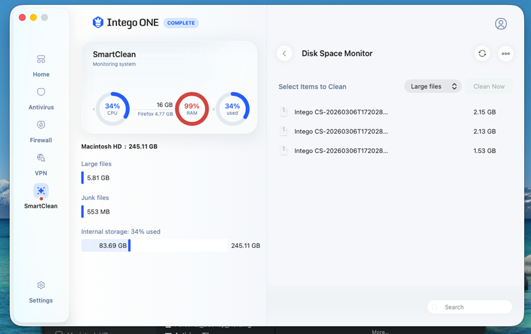This screenshot has height=334, width=531.
Task: Click the search magnifier icon
Action: pos(435,307)
